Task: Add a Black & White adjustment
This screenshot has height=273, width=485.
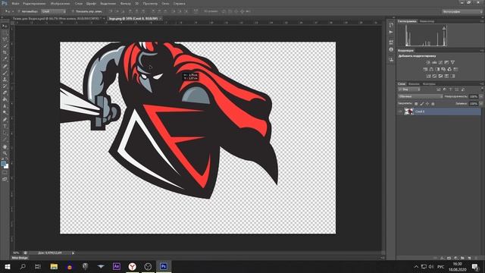Action: 437,69
